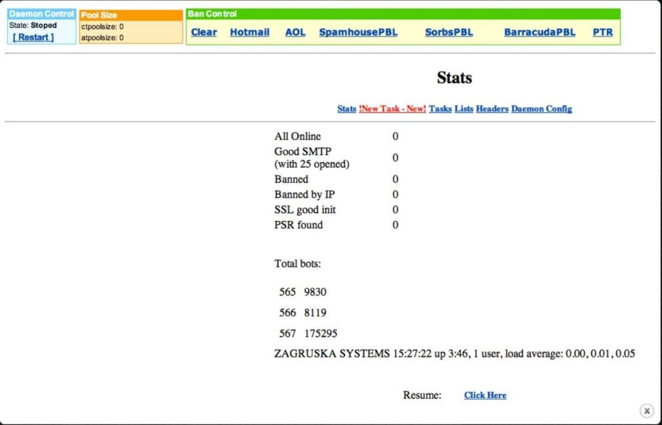Select the AOL ban control link
The width and height of the screenshot is (662, 425).
coord(295,32)
